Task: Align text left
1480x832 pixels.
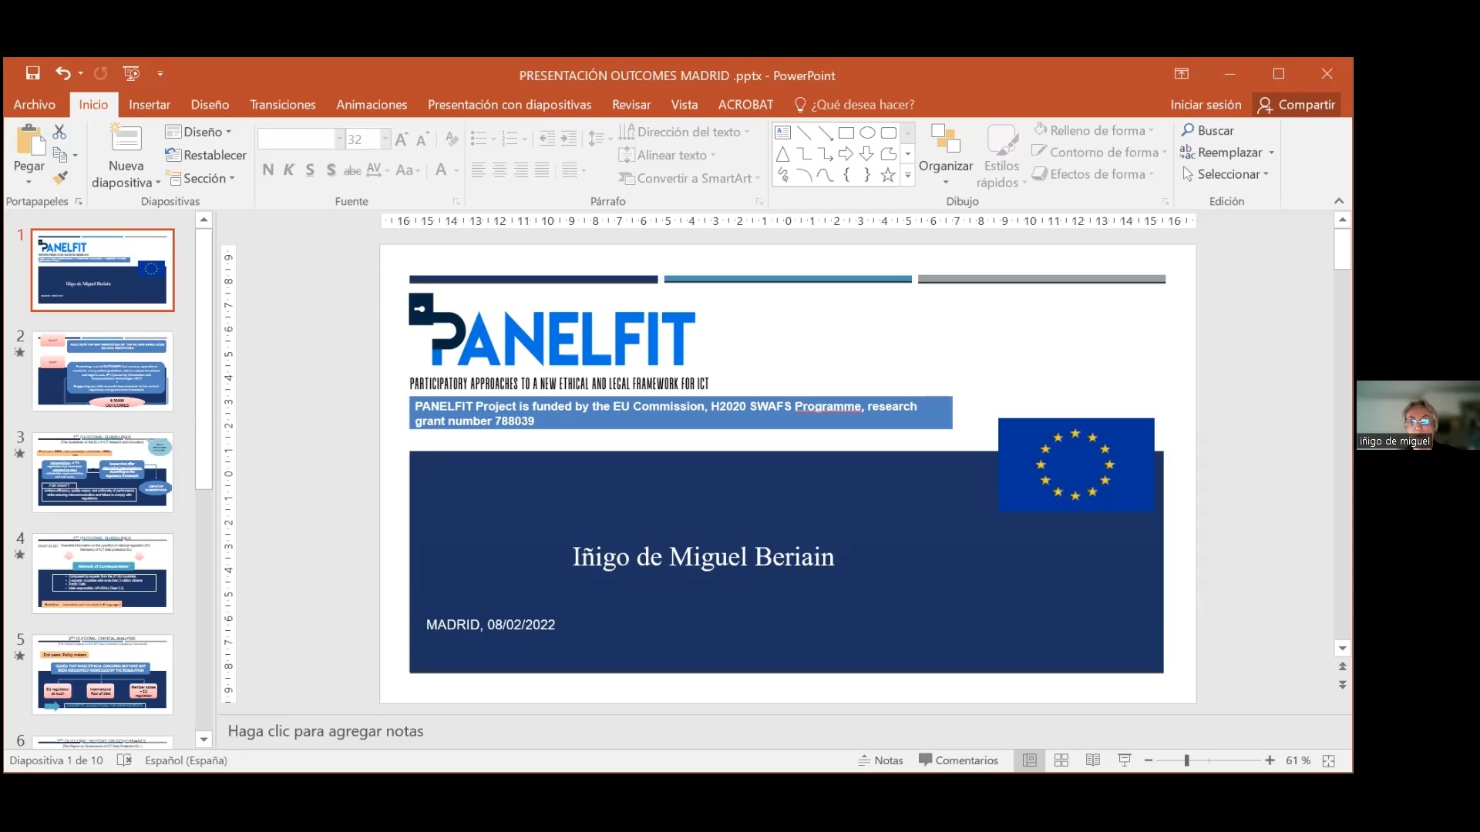Action: pos(478,170)
